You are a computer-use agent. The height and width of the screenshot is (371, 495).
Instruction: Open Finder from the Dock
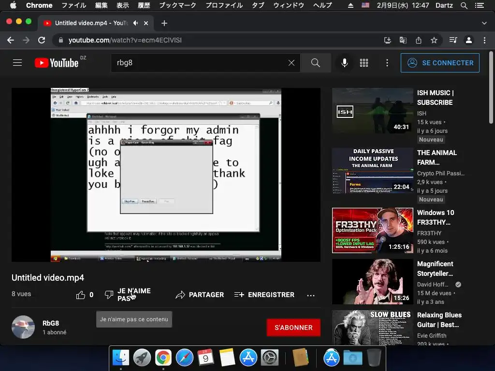point(121,358)
